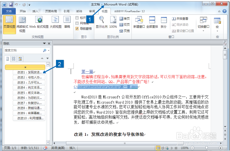Open the ABBYY FineReader 12 tab
This screenshot has height=151, width=230.
pos(129,11)
